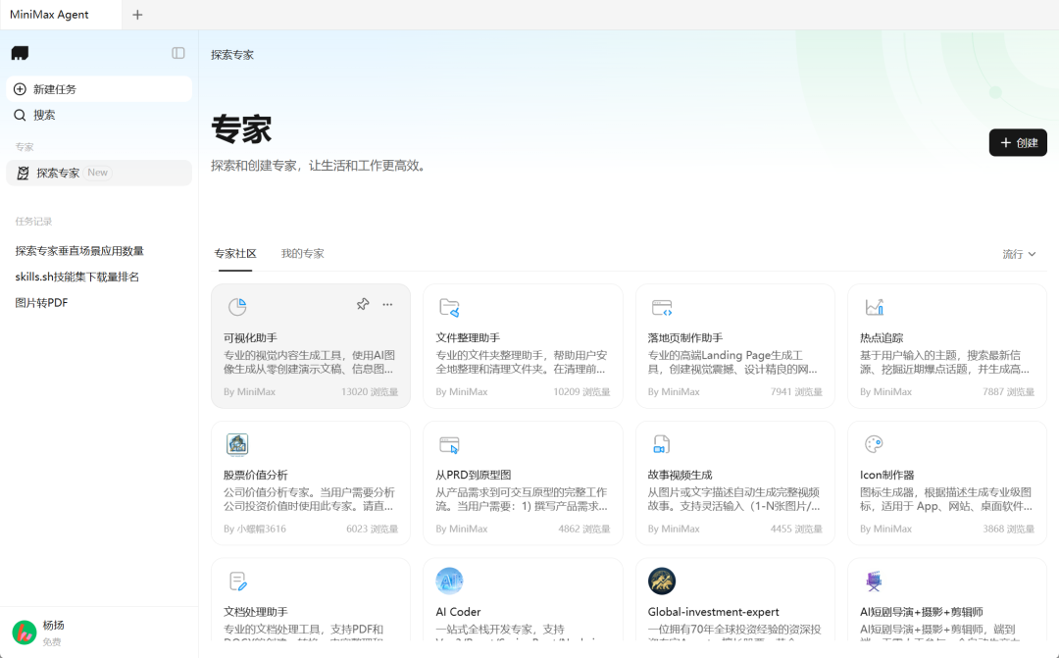Open the 流行 sort dropdown
The width and height of the screenshot is (1059, 658).
(x=1019, y=253)
